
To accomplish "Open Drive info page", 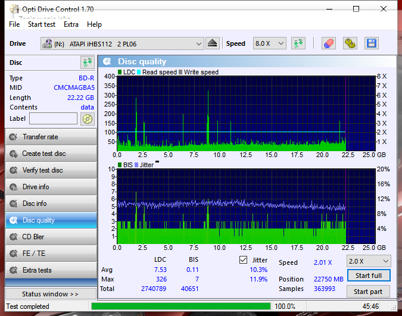I will [51, 187].
